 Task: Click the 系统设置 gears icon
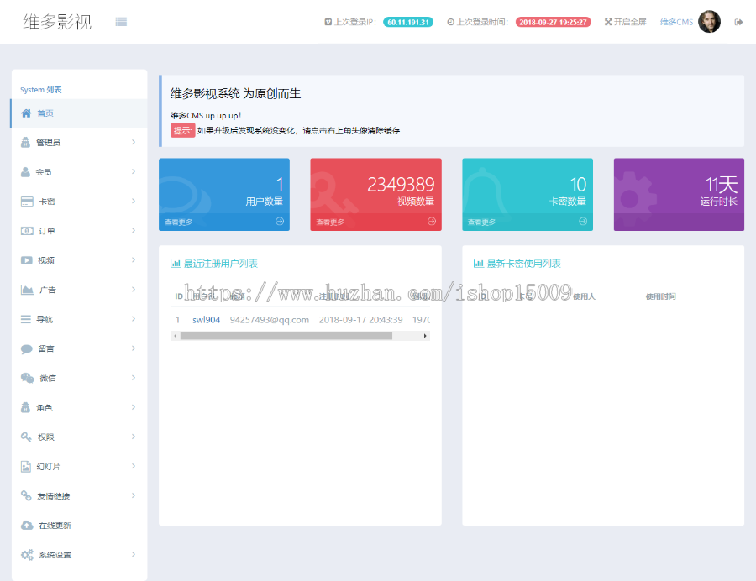pyautogui.click(x=27, y=555)
